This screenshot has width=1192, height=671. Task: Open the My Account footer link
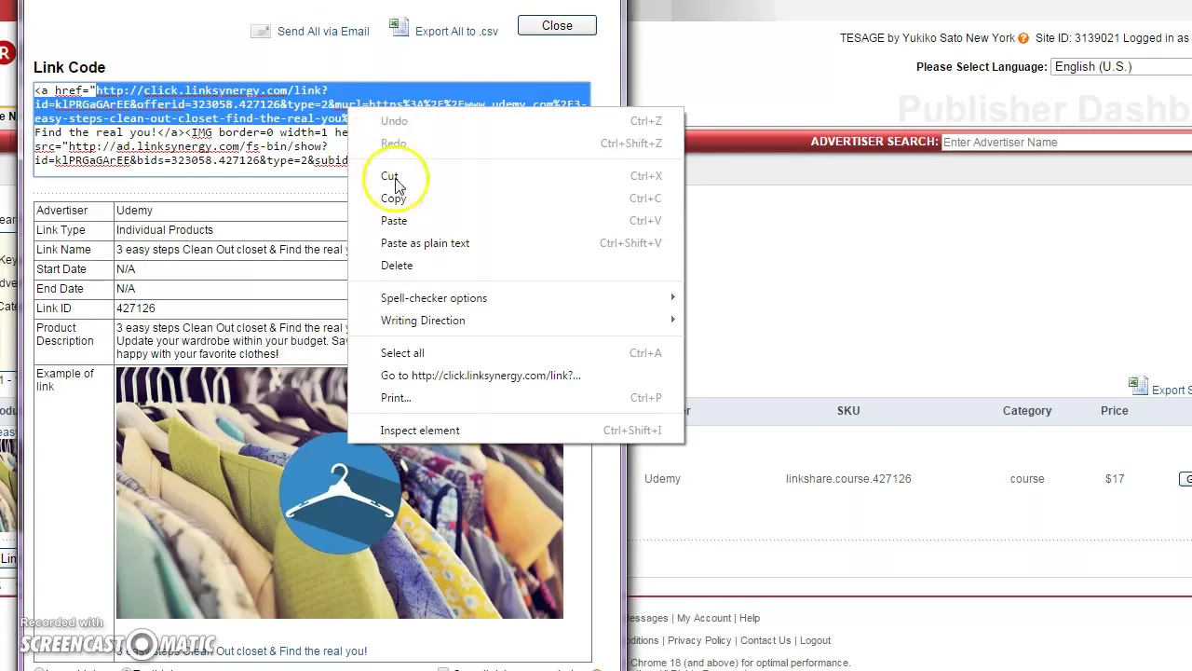(x=704, y=619)
